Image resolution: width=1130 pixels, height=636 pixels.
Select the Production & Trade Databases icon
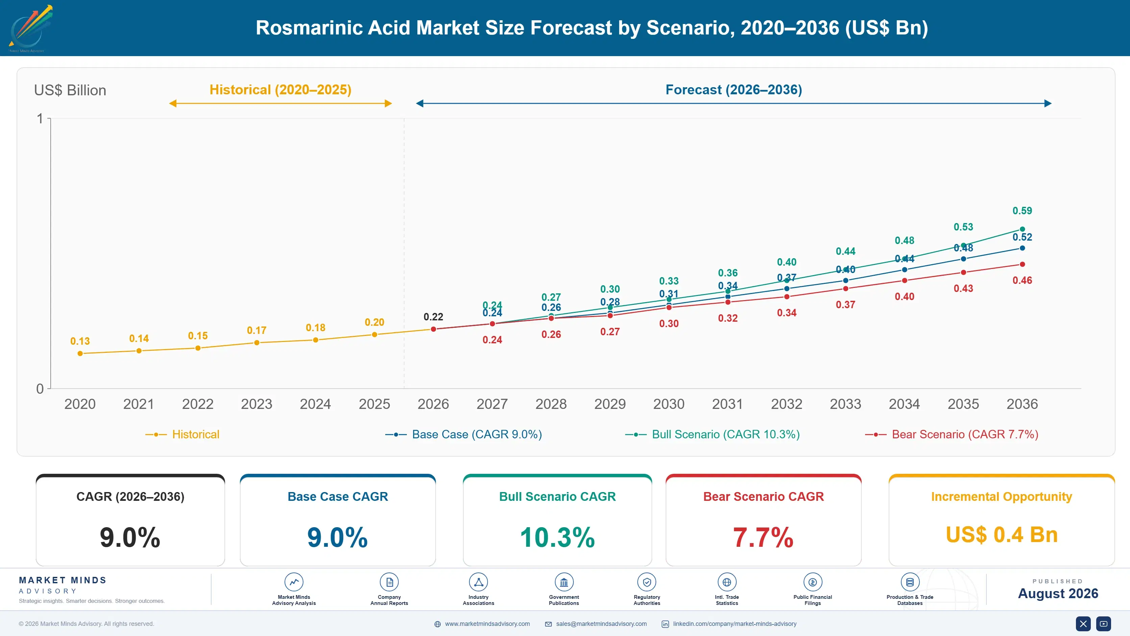(910, 582)
